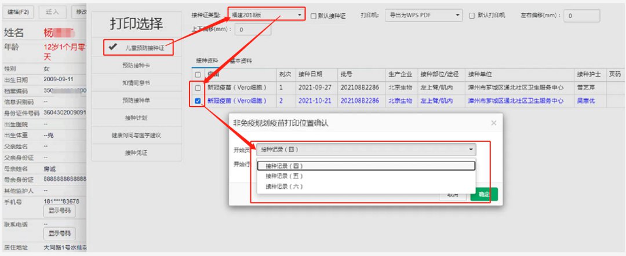Viewport: 626px width, 256px height.
Task: Choose 接种记录（六）from the dropdown list
Action: point(366,186)
